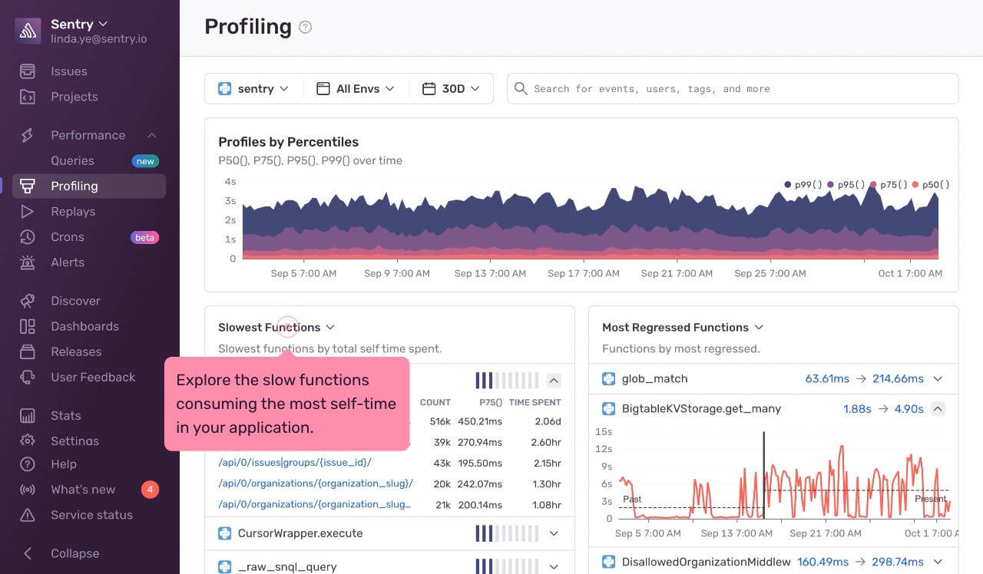
Task: Toggle the p50() legend series
Action: click(x=931, y=184)
